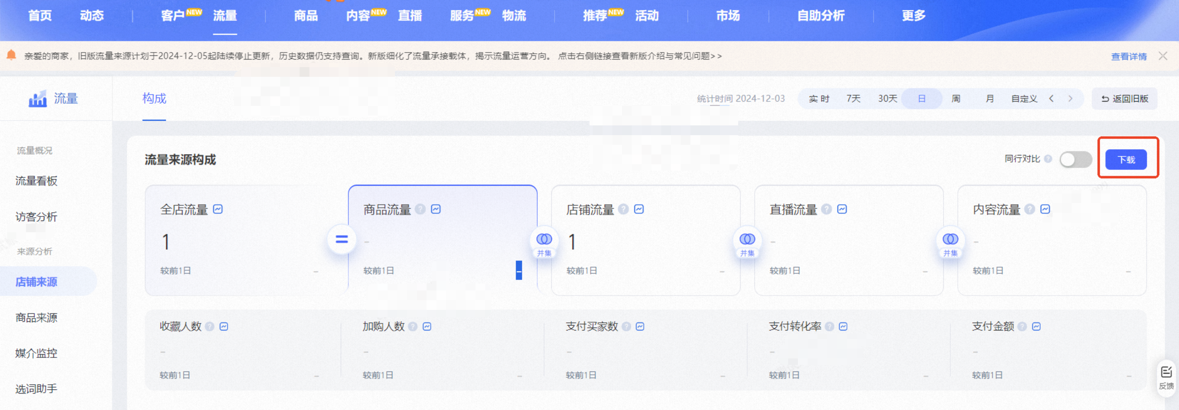Open the 查看详情 link in notice
Viewport: 1179px width, 410px height.
(x=1129, y=56)
